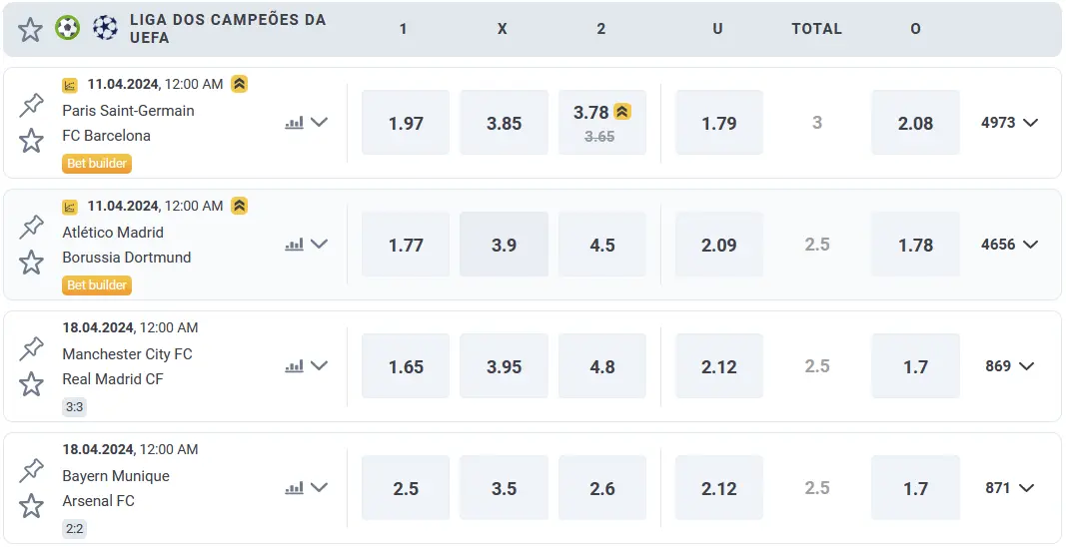Open Bet builder for Atlético Madrid match
Screen dimensions: 1066x547
(x=97, y=284)
